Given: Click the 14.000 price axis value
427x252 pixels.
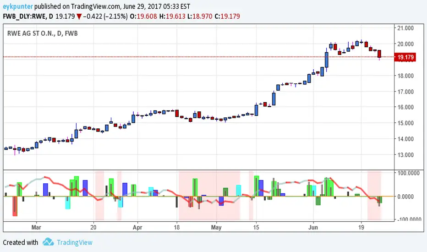Looking at the screenshot, I should pyautogui.click(x=405, y=139).
